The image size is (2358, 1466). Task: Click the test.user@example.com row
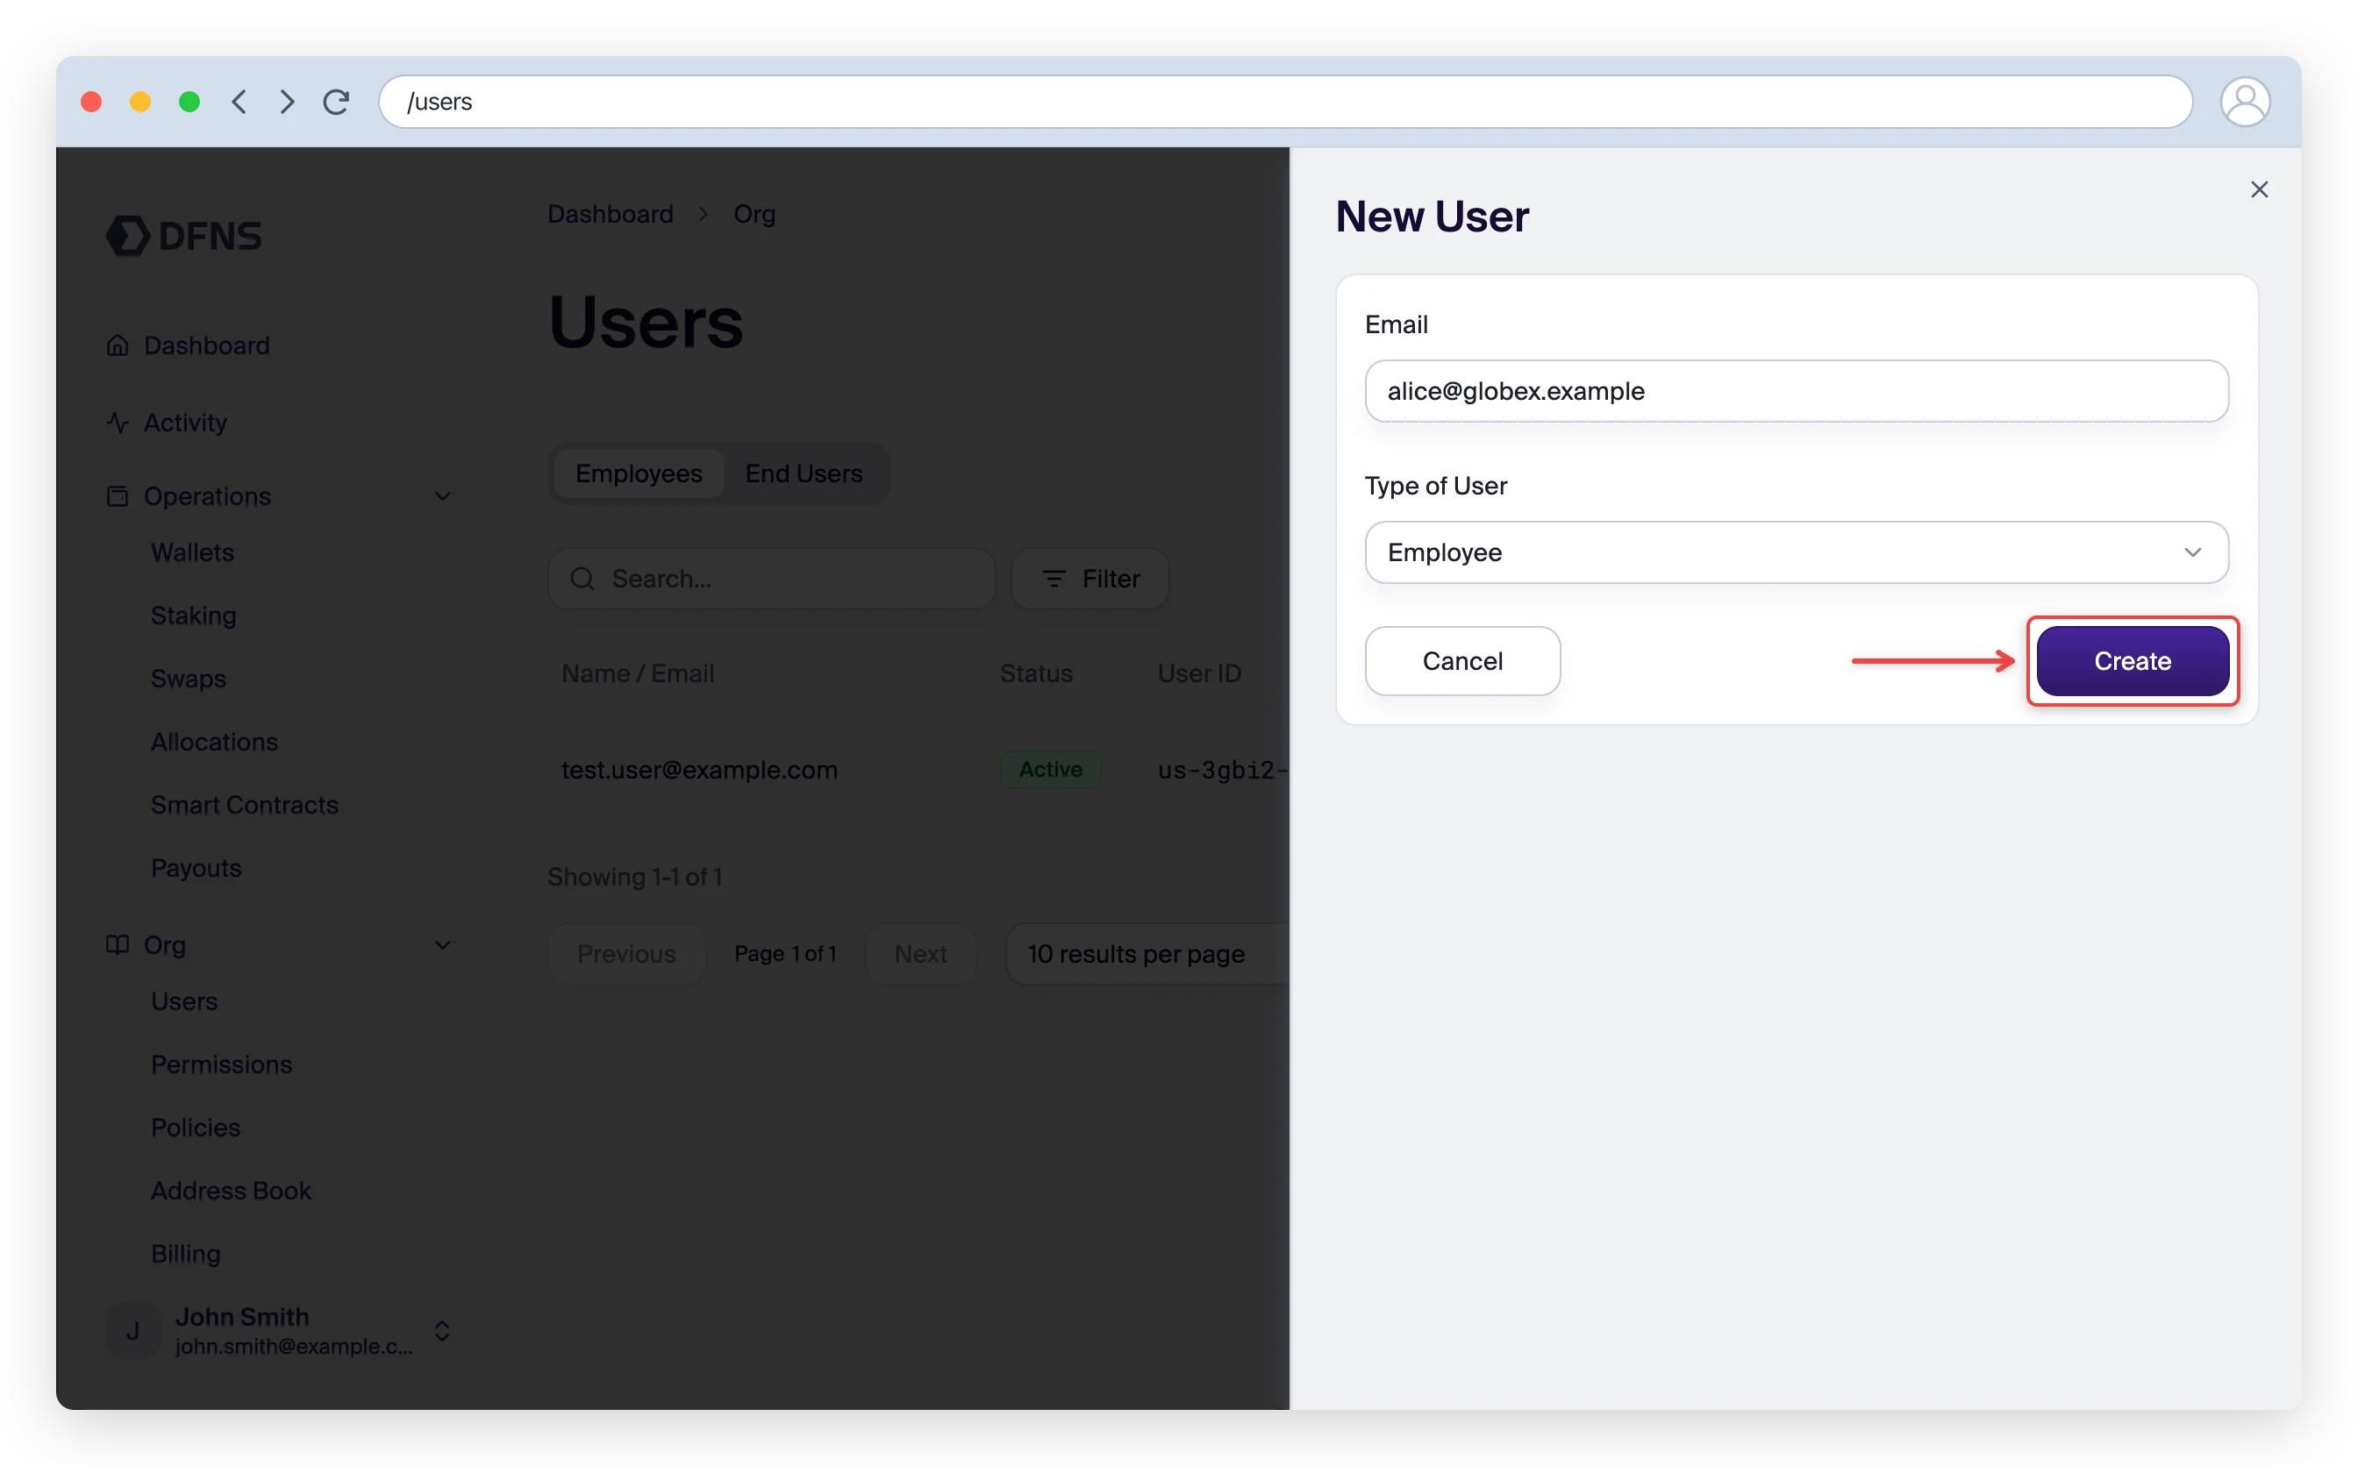click(x=918, y=770)
